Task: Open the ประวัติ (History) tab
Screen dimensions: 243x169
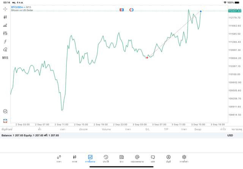Action: 106,158
